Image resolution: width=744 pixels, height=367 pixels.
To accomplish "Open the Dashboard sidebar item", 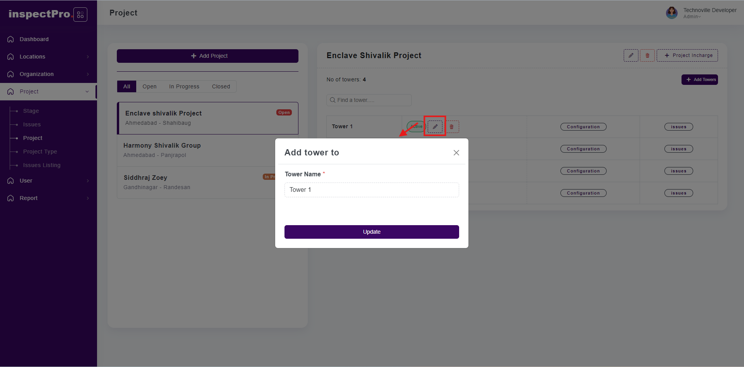I will tap(34, 39).
